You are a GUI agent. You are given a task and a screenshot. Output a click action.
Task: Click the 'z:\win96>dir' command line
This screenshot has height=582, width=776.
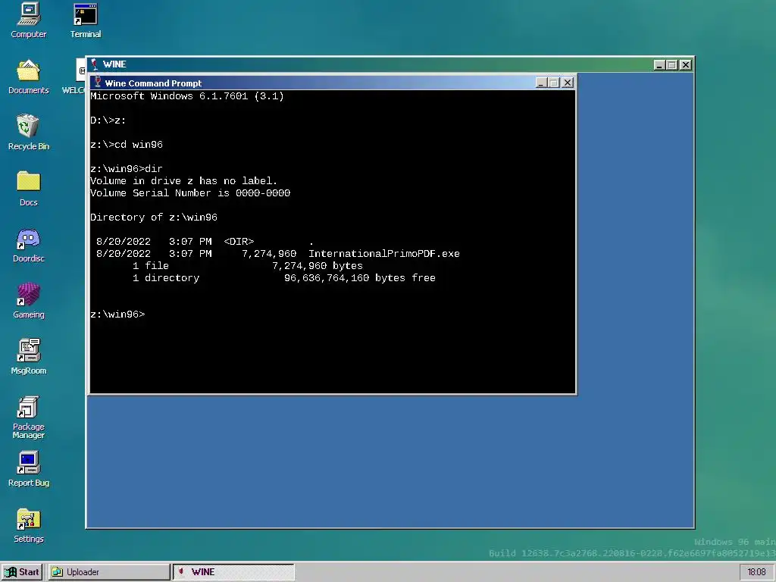[127, 169]
